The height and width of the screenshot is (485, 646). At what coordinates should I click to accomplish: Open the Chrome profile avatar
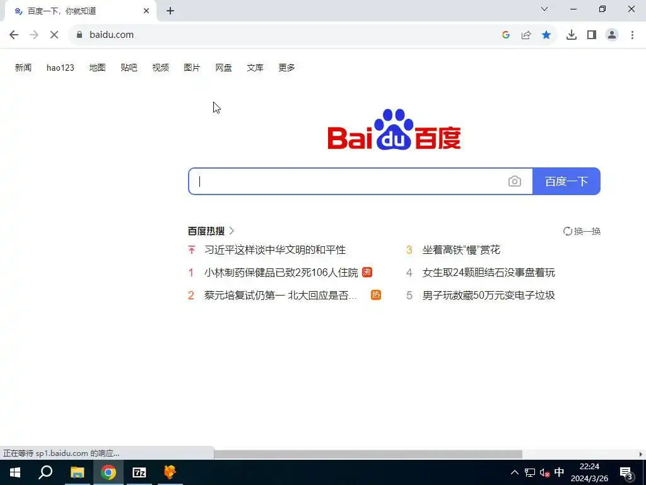coord(612,35)
